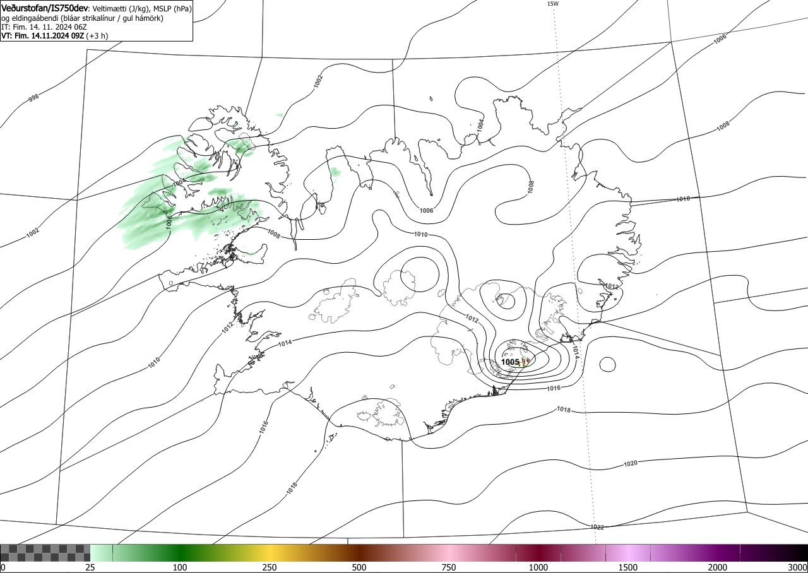Screen dimensions: 808x573
Task: Pick the pink color at scale value 750
Action: point(449,553)
